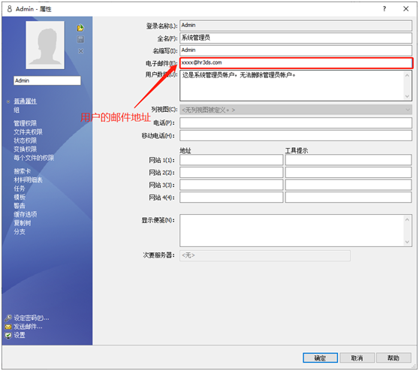Click the 电话 input field
Image resolution: width=419 pixels, height=371 pixels.
click(x=296, y=123)
